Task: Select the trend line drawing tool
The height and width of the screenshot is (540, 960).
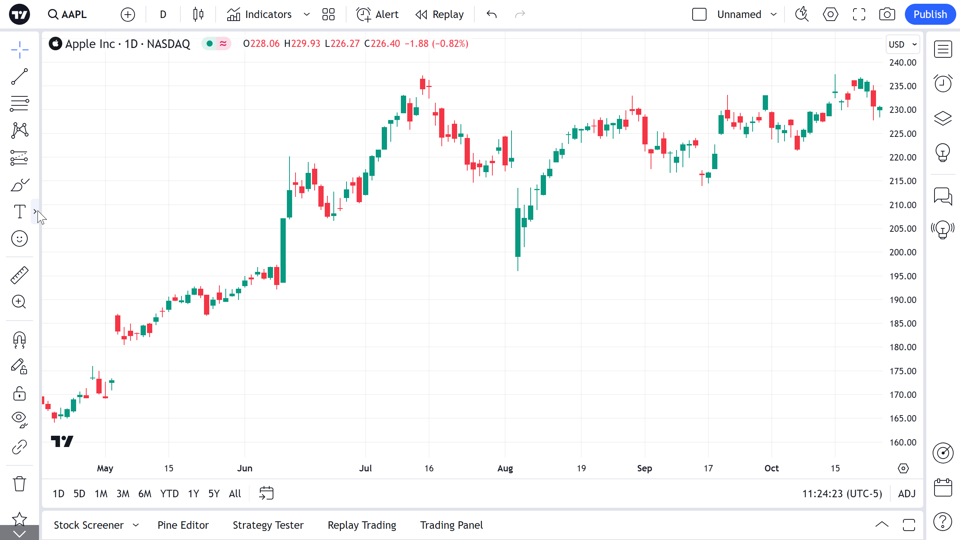Action: [x=19, y=77]
